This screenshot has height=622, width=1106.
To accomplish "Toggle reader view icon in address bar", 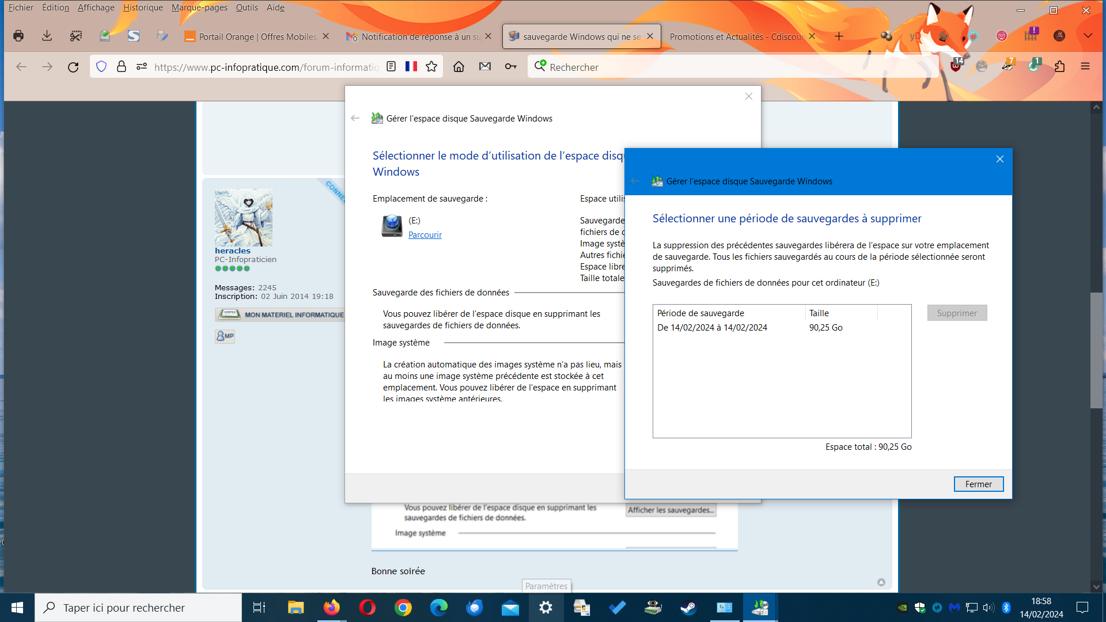I will 391,67.
